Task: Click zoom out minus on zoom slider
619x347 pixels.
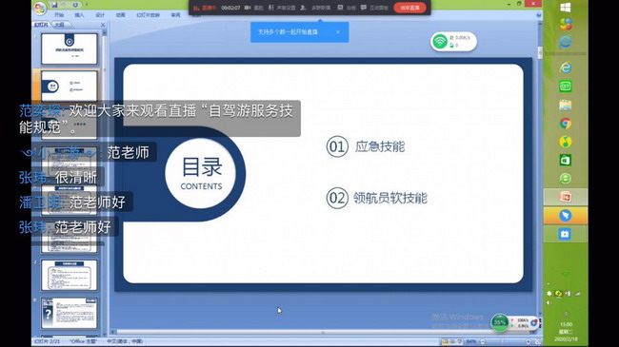Action: (483, 341)
